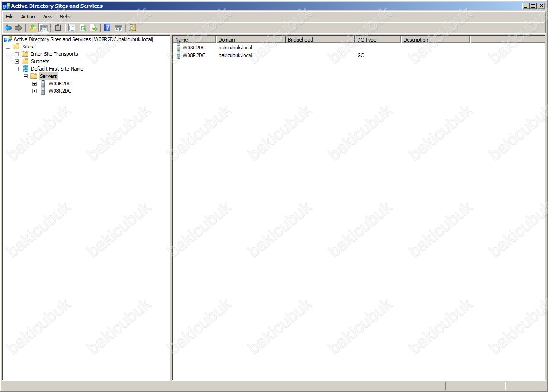
Task: Expand the W03R2DC tree node
Action: [34, 83]
